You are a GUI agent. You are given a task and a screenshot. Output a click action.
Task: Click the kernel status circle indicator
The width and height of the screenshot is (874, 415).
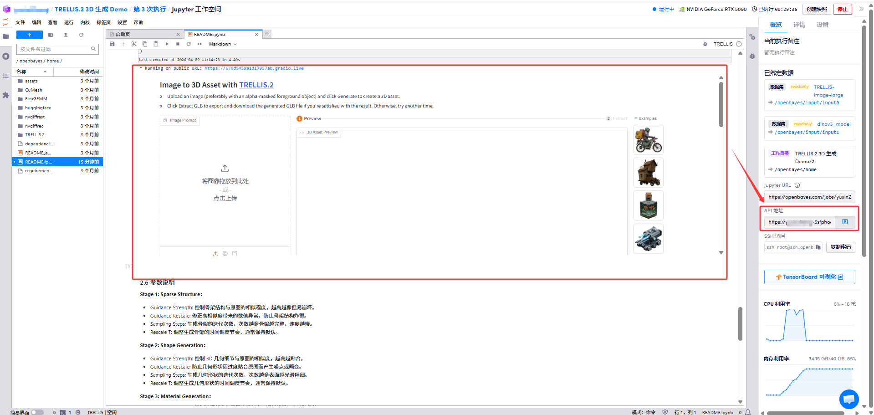(739, 44)
